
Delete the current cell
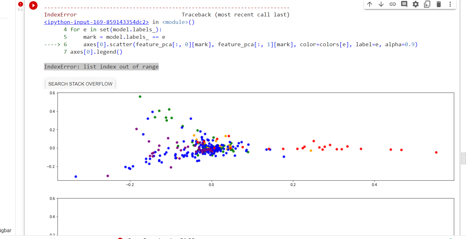(438, 4)
